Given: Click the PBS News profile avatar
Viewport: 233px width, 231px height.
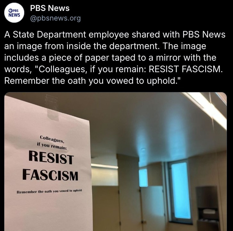Looking at the screenshot, I should coord(14,13).
